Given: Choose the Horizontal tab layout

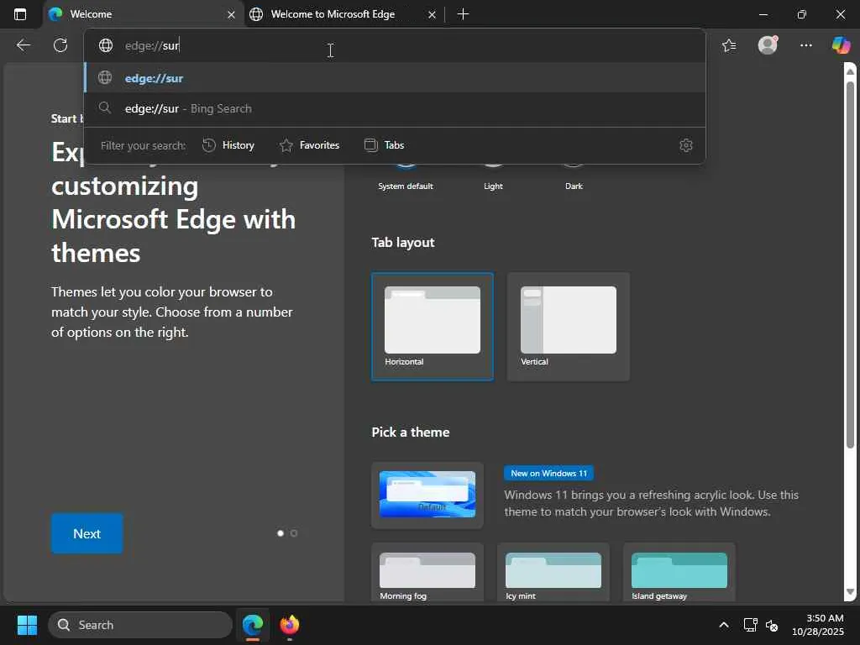Looking at the screenshot, I should [433, 327].
